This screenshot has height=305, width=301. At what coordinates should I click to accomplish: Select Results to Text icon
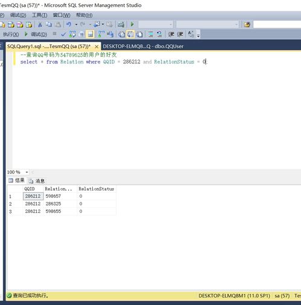click(x=121, y=34)
